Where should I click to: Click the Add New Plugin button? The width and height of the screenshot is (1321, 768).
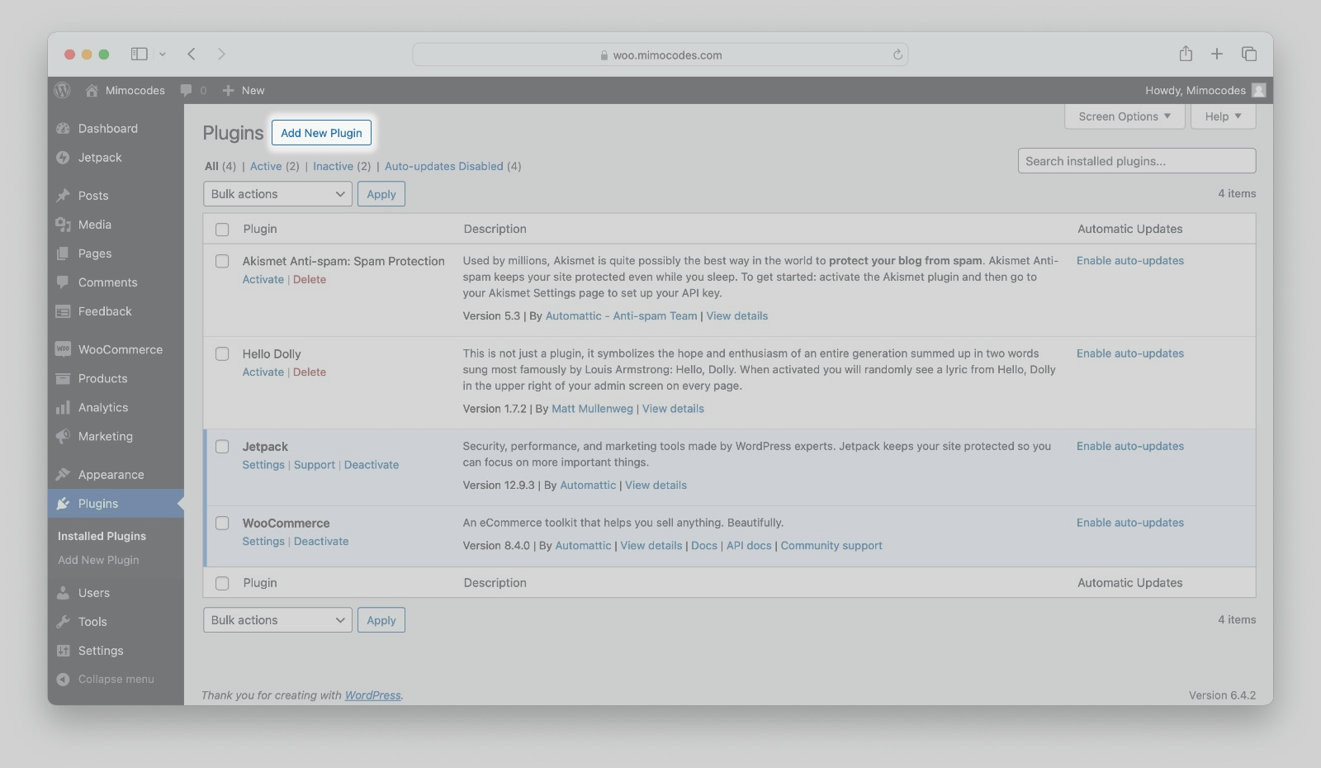point(321,133)
